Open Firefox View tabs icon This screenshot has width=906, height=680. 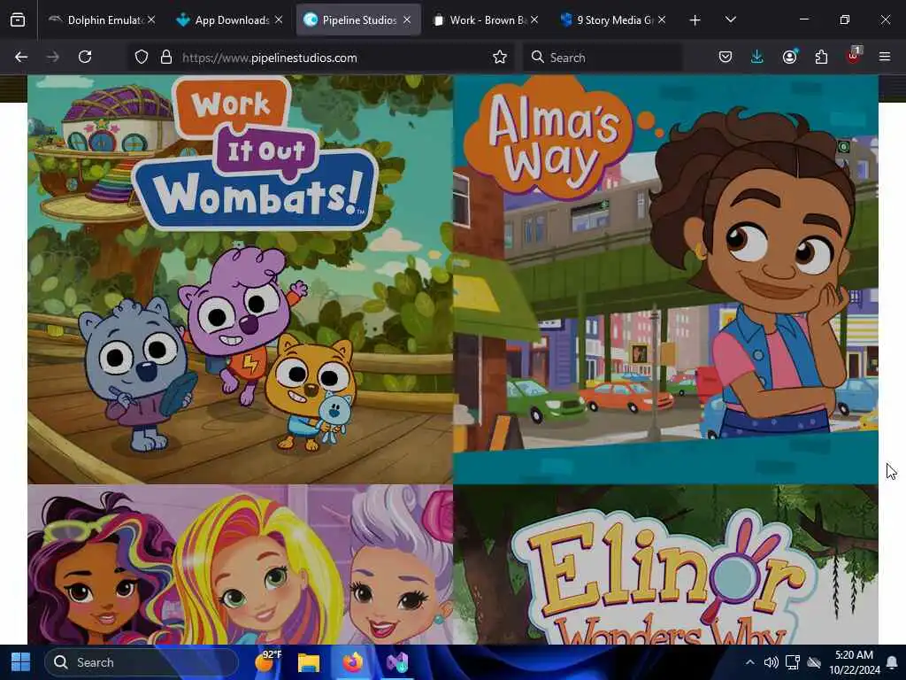(18, 20)
